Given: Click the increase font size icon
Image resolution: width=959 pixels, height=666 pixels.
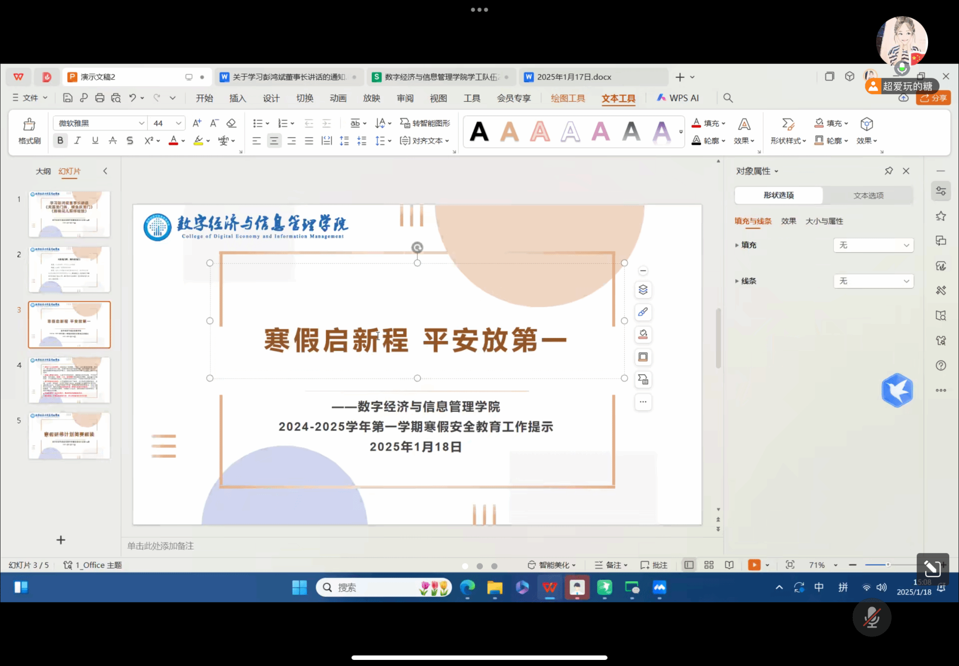Looking at the screenshot, I should (x=197, y=123).
